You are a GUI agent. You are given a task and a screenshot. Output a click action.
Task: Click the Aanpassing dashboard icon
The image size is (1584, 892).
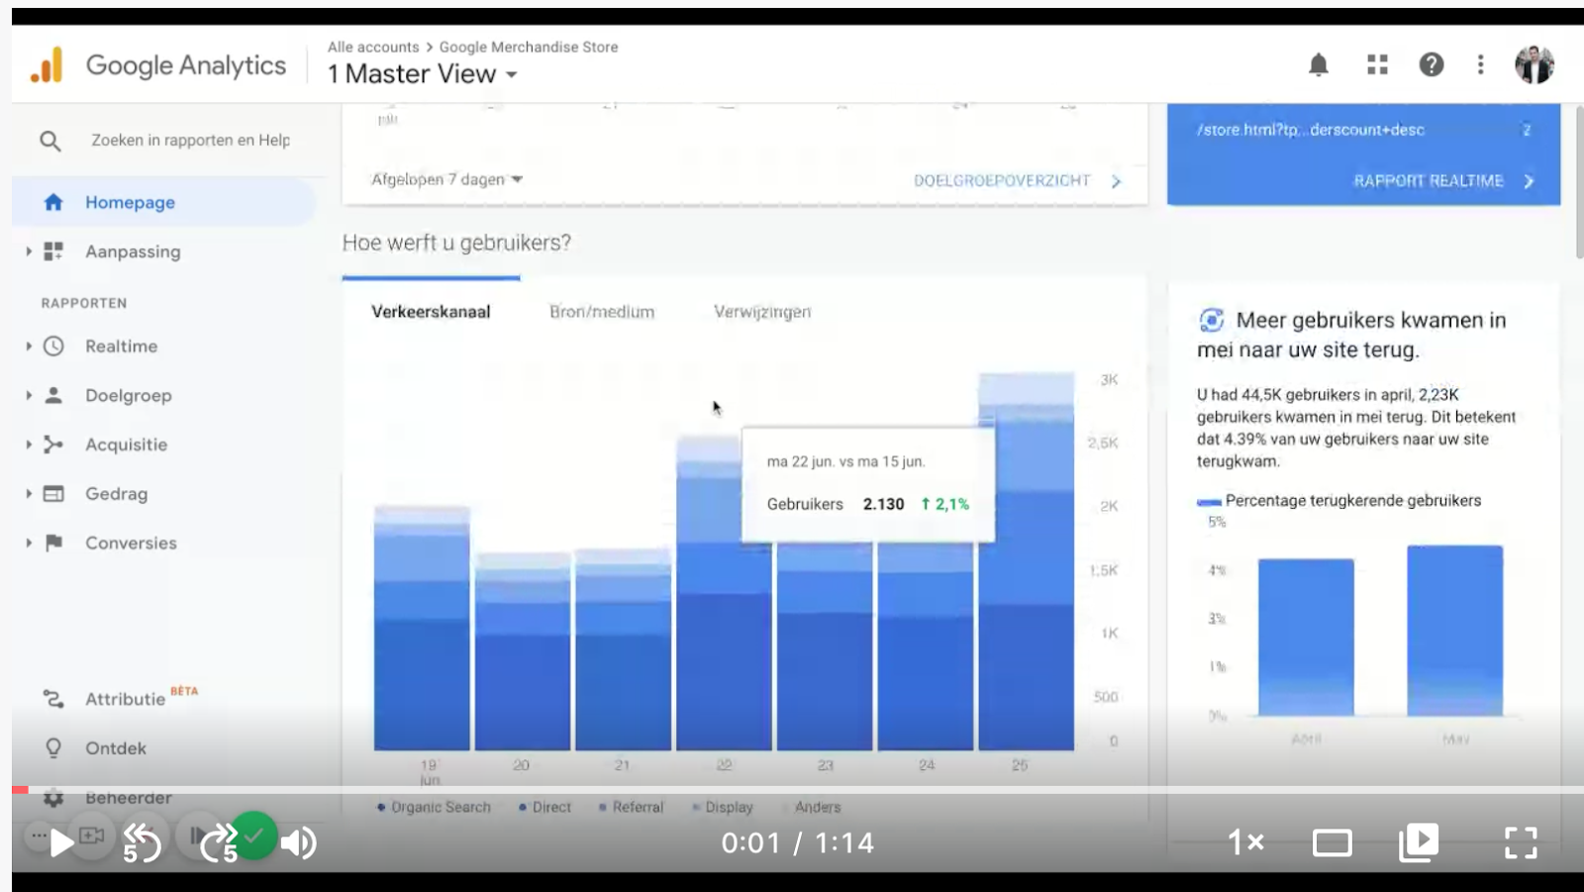pos(53,251)
